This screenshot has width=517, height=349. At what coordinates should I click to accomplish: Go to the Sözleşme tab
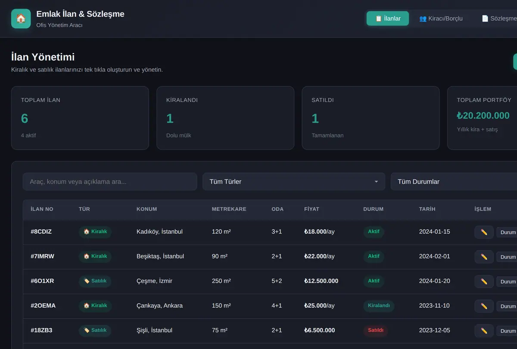(499, 19)
